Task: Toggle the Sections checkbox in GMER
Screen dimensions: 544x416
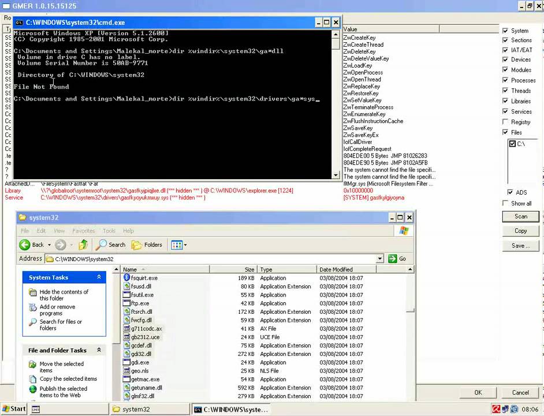Action: pos(505,40)
